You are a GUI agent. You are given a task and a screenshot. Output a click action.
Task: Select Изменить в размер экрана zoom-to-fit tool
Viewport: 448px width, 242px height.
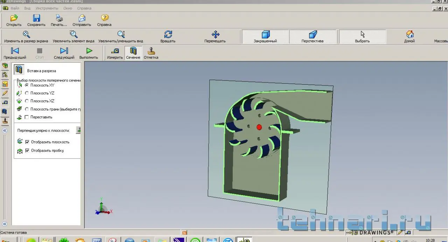pos(26,34)
